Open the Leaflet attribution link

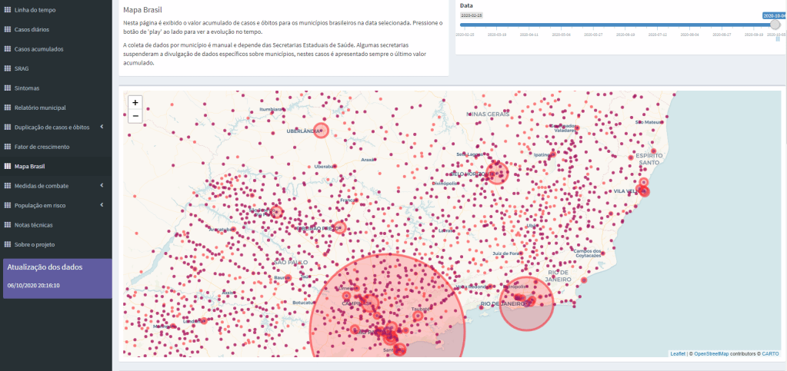(677, 353)
